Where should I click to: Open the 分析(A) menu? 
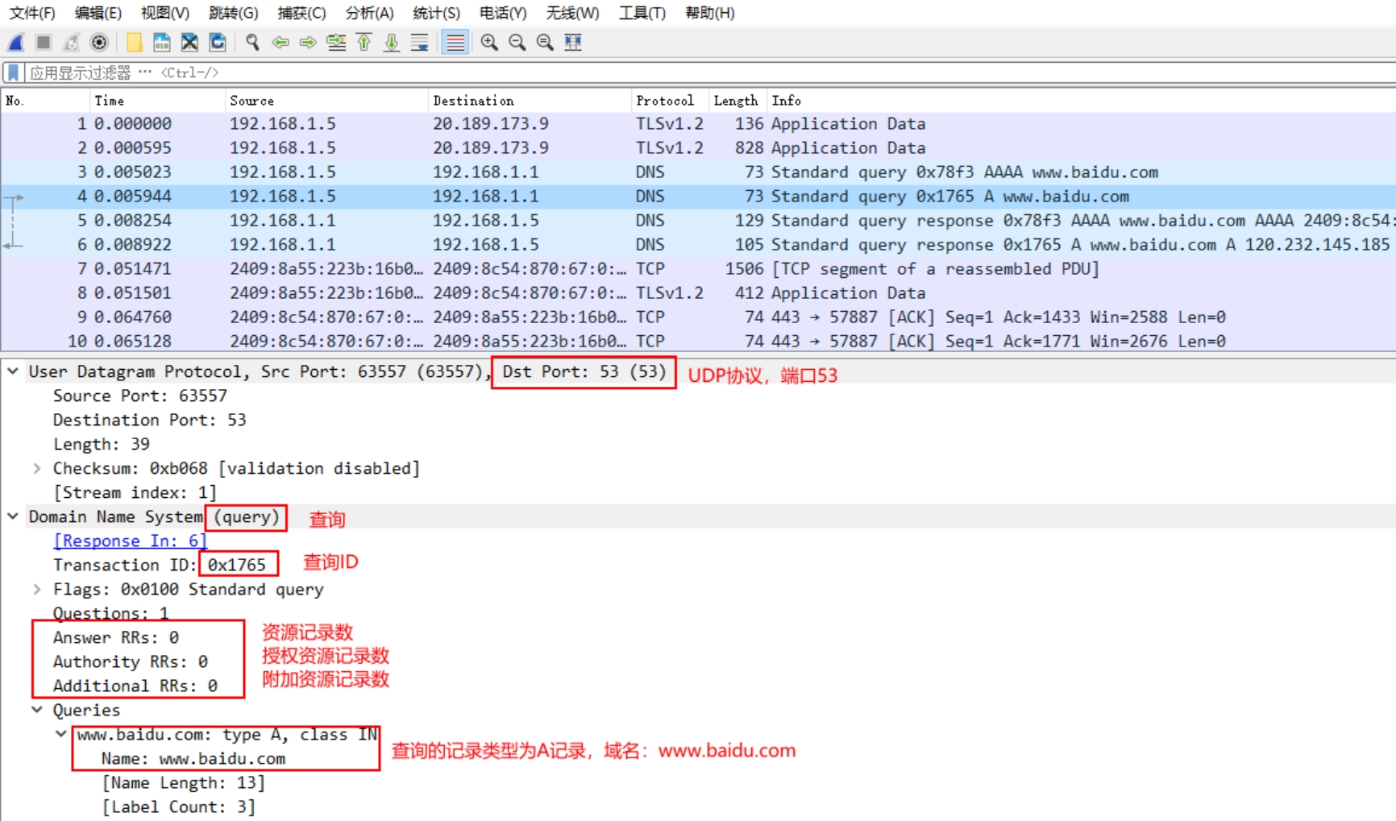pyautogui.click(x=369, y=13)
